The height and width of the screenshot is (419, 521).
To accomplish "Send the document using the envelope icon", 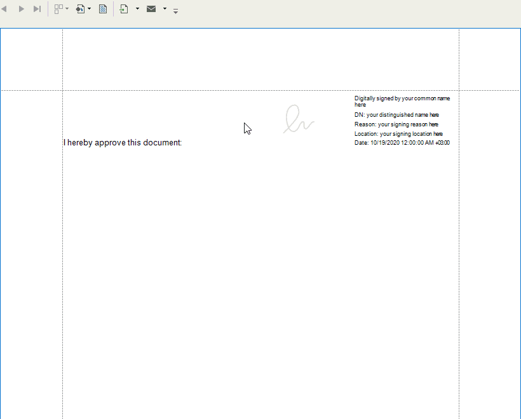I will click(x=151, y=9).
